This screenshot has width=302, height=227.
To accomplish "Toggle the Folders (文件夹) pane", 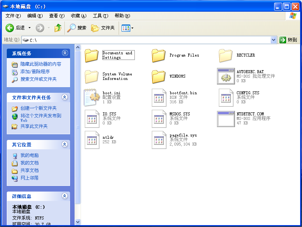I will [x=103, y=28].
